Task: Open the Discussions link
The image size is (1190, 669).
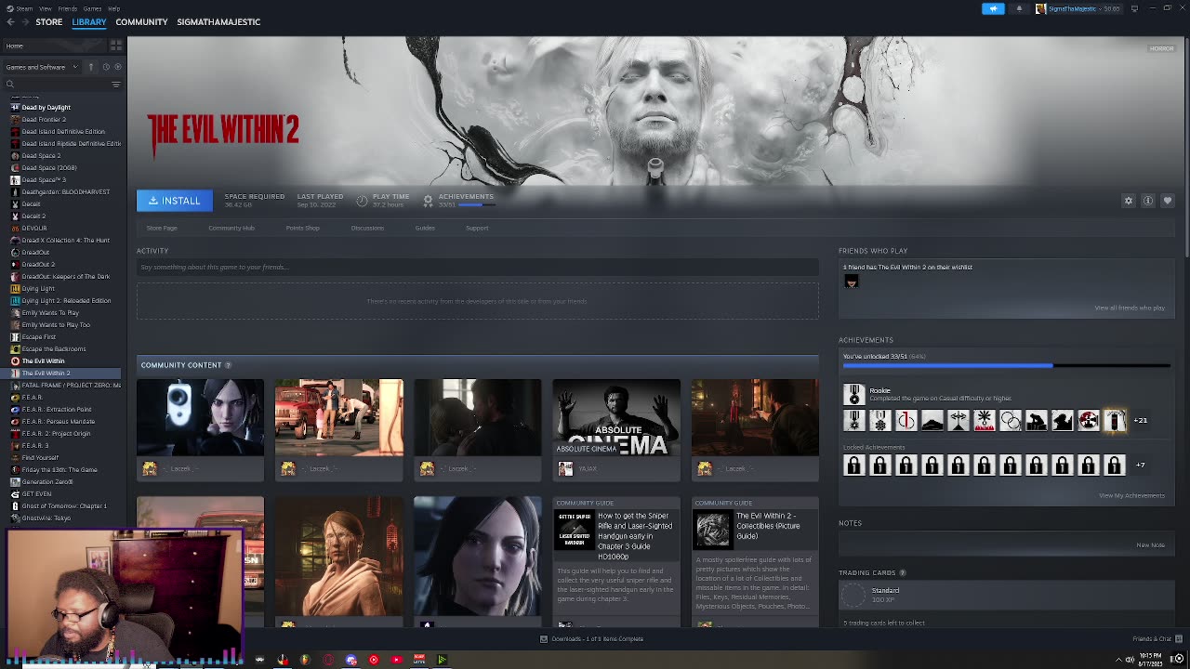Action: [367, 228]
